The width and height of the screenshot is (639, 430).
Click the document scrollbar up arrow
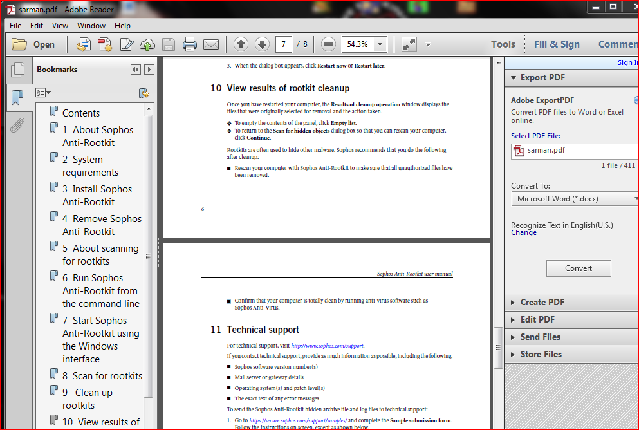[x=498, y=63]
